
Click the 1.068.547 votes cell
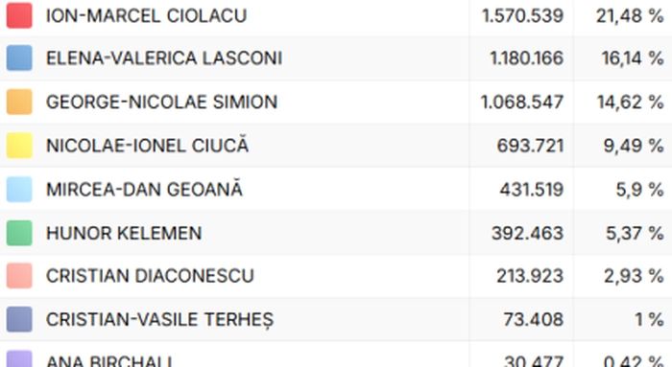pos(522,103)
